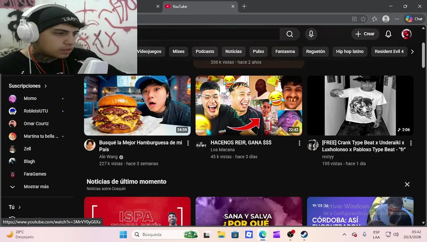This screenshot has height=242, width=427.
Task: Open the YouTube account avatar menu
Action: click(x=407, y=34)
